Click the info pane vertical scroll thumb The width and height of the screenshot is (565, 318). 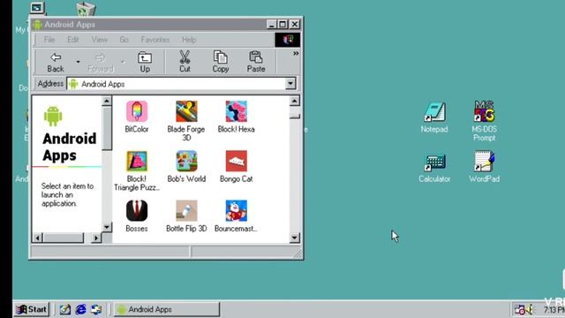tap(107, 128)
